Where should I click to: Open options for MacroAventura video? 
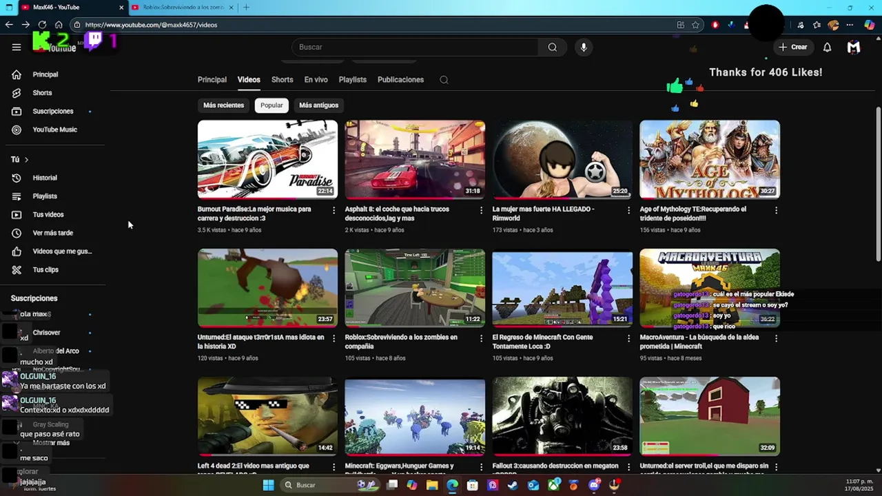[x=776, y=338]
